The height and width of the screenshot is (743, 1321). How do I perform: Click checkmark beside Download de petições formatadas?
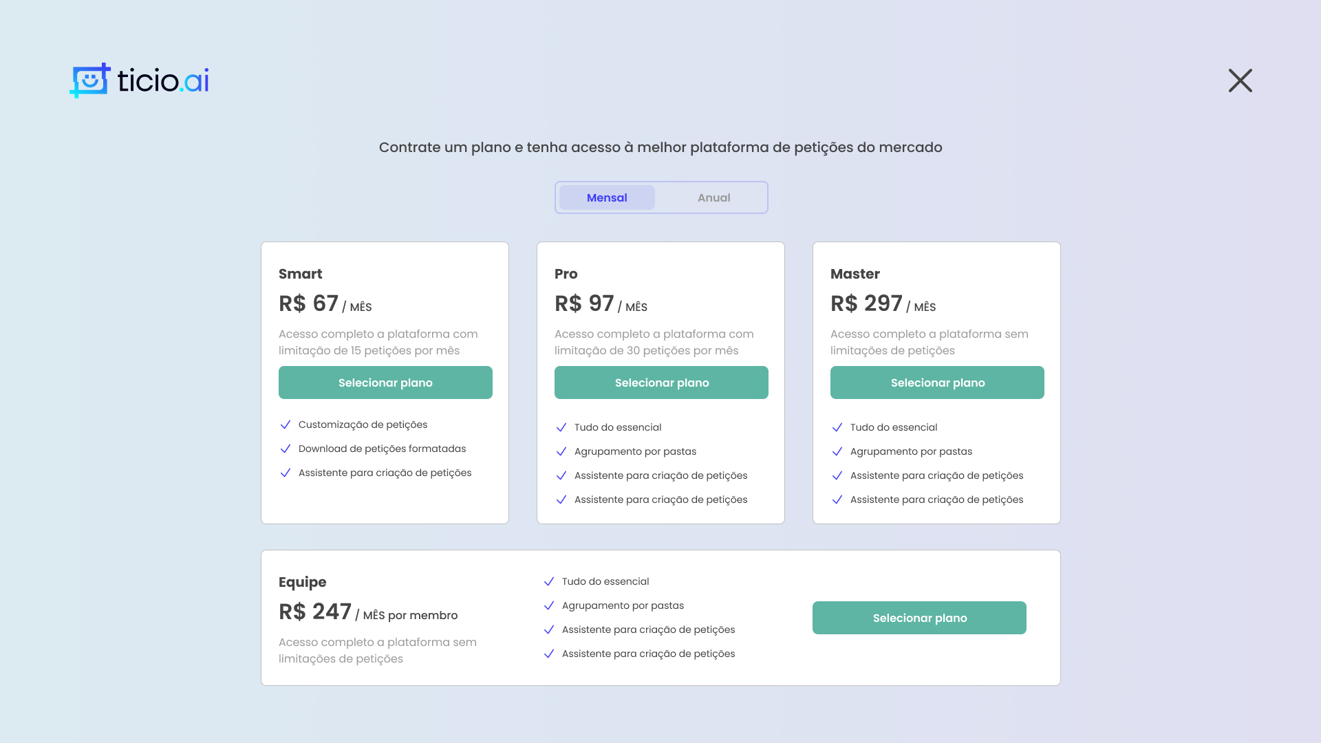coord(286,449)
